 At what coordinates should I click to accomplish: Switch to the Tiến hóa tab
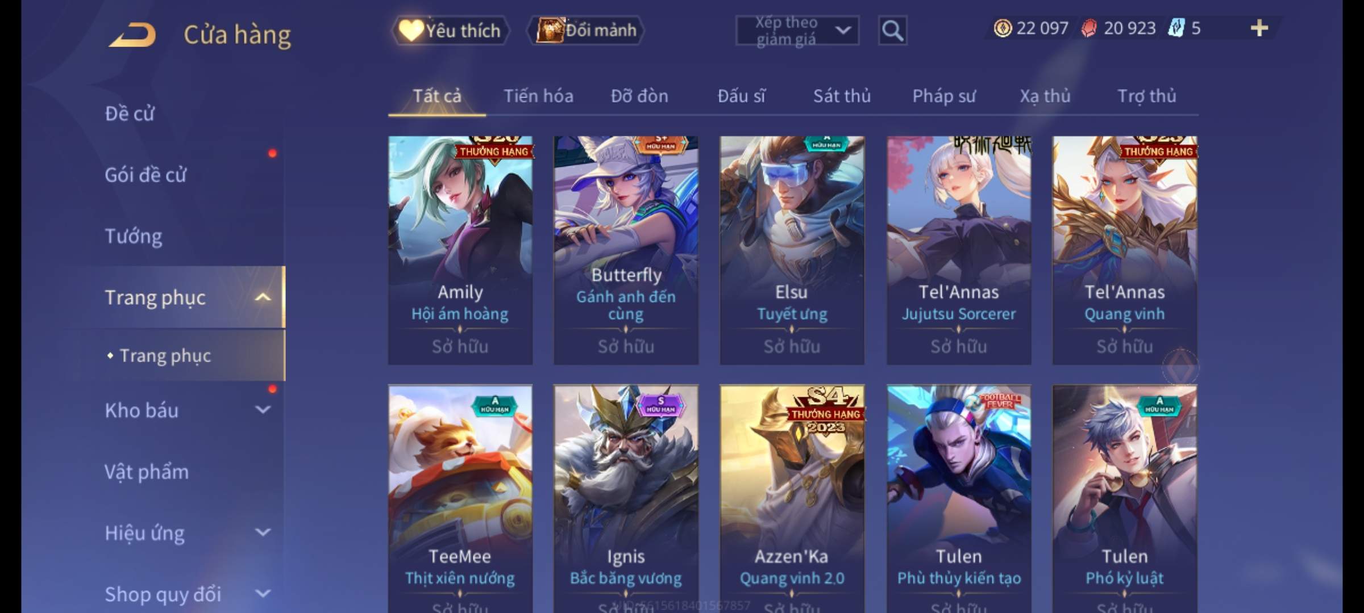(538, 96)
